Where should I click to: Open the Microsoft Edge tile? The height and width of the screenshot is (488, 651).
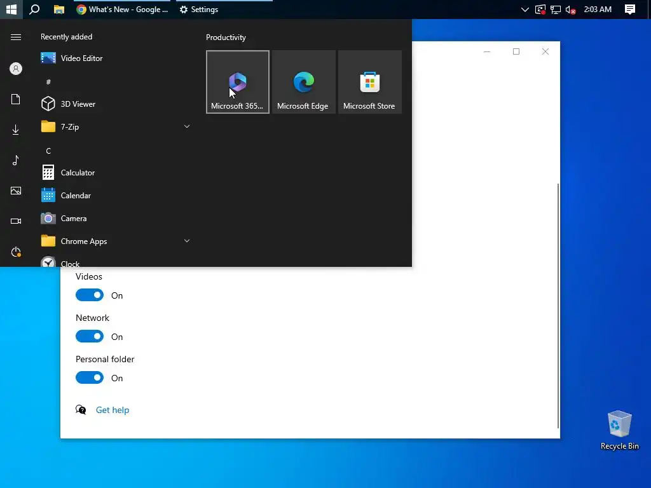[x=303, y=82]
